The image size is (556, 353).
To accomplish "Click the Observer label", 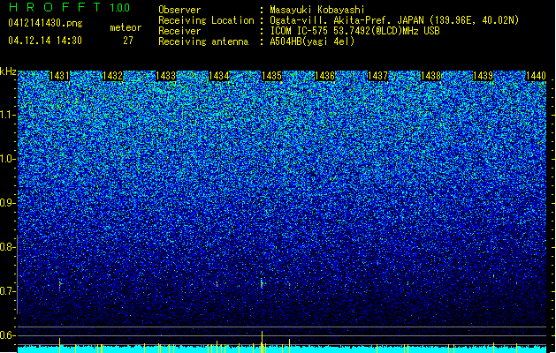I will pyautogui.click(x=179, y=10).
